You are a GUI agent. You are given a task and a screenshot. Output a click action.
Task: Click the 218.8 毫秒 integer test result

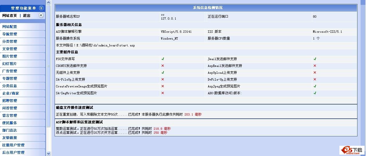pos(162,129)
